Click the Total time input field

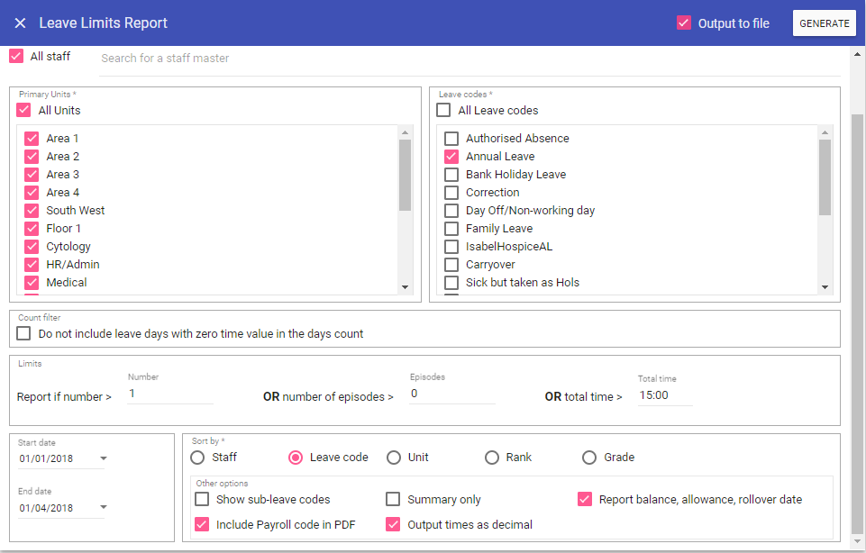coord(664,395)
